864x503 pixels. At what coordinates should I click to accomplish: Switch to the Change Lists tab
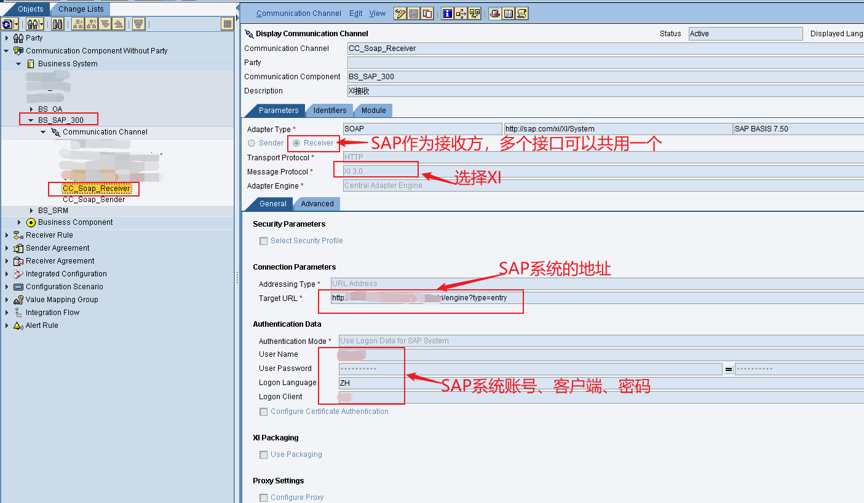pos(81,9)
